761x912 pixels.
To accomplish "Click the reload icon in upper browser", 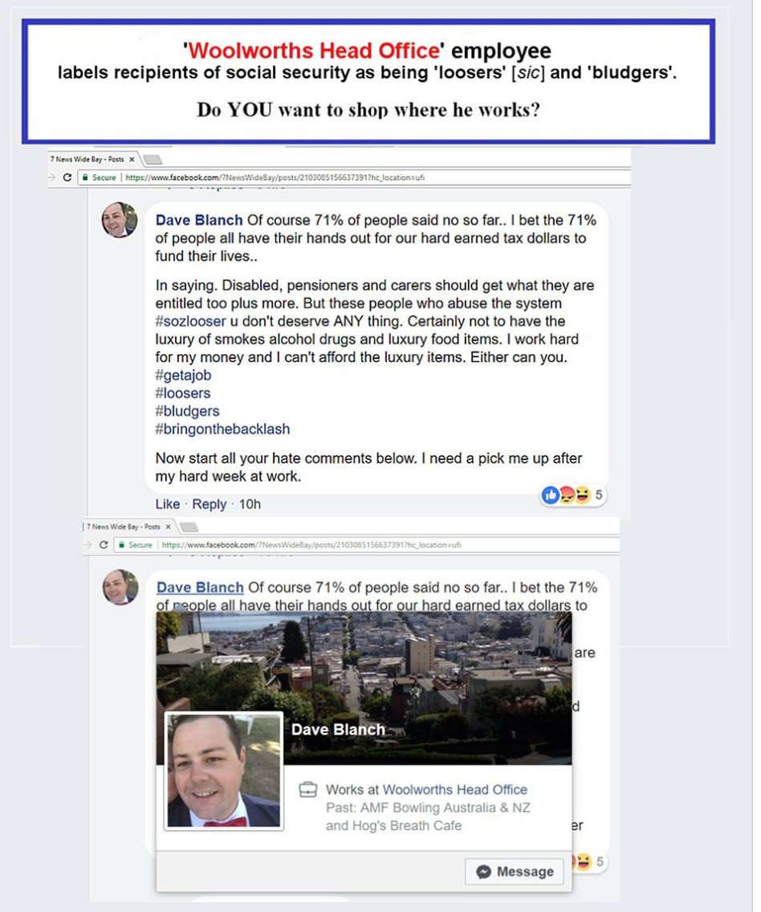I will click(x=67, y=177).
